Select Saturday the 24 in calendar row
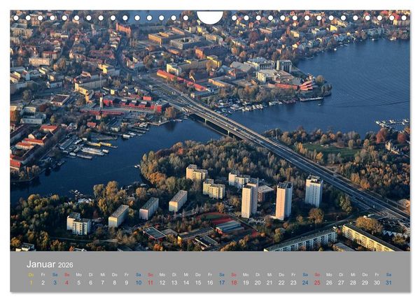Viewport: 420px width, 302px height. tap(305, 282)
